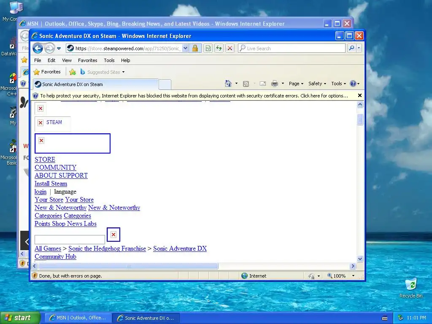The width and height of the screenshot is (432, 324).
Task: Select the Sonic Adventure DX on Steam tab
Action: coord(96,84)
